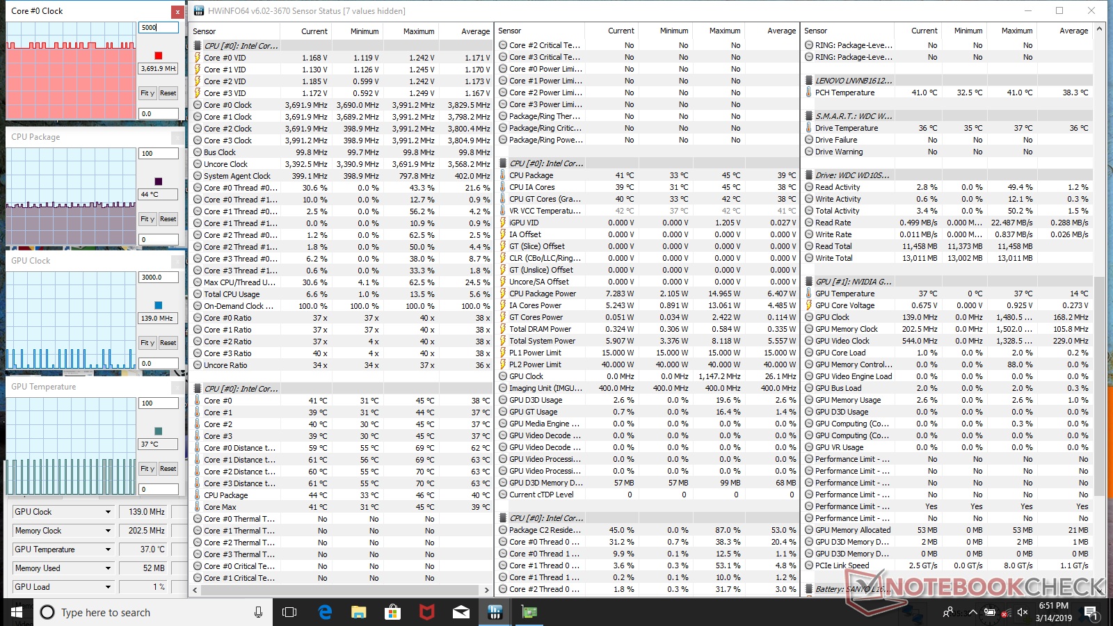Click the lightning icon of PL1 Power Limit row

point(503,353)
